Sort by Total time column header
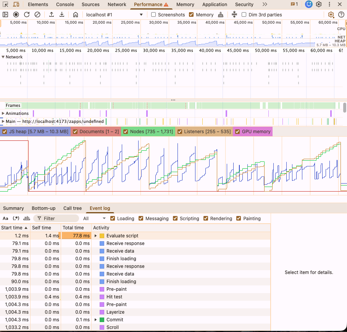Screen dimensions: 347x332 click(76, 227)
